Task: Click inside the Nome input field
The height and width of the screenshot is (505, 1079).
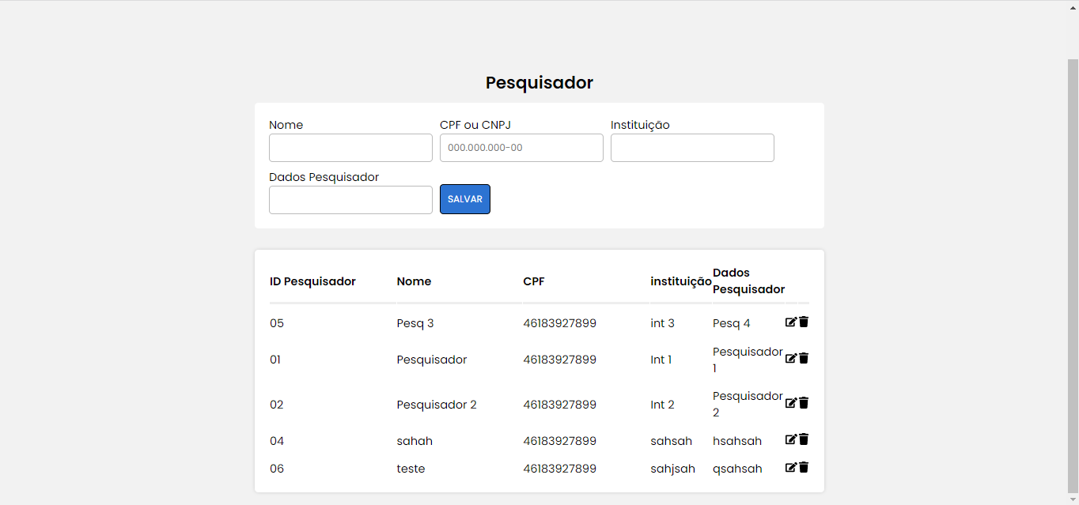Action: pos(350,147)
